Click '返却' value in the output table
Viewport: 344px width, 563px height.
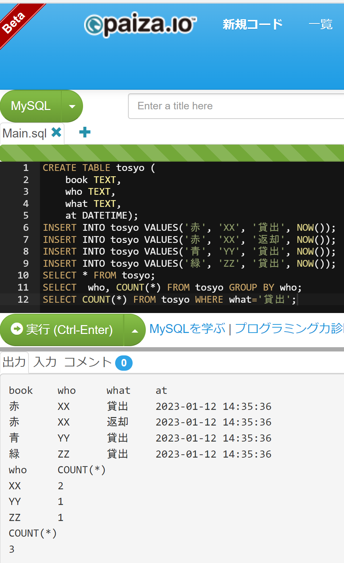click(117, 422)
